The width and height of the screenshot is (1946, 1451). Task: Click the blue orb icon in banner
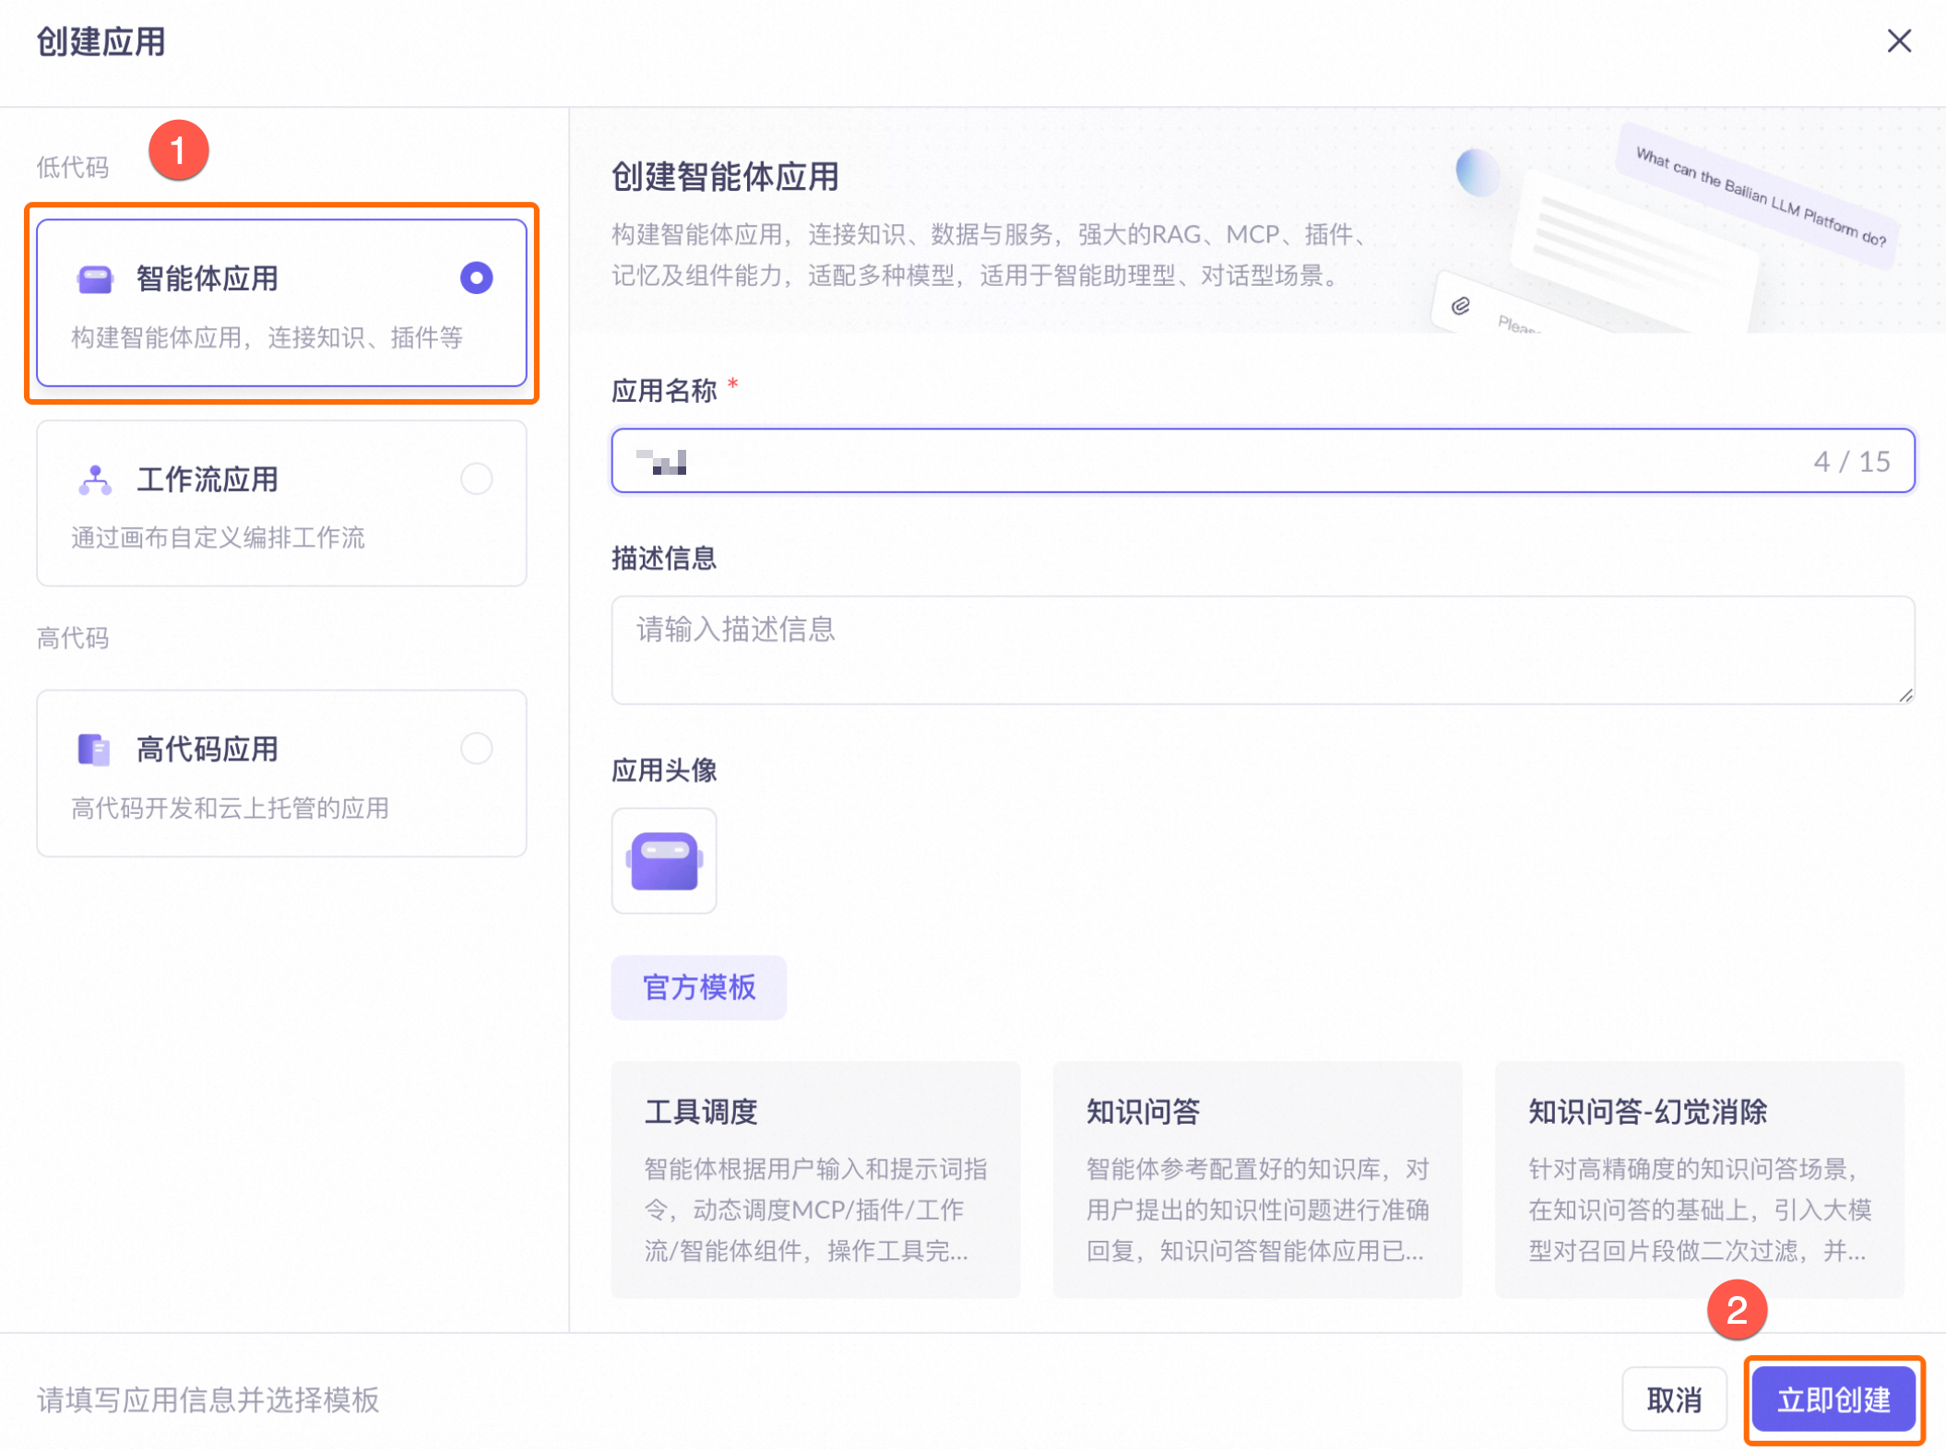click(x=1477, y=172)
